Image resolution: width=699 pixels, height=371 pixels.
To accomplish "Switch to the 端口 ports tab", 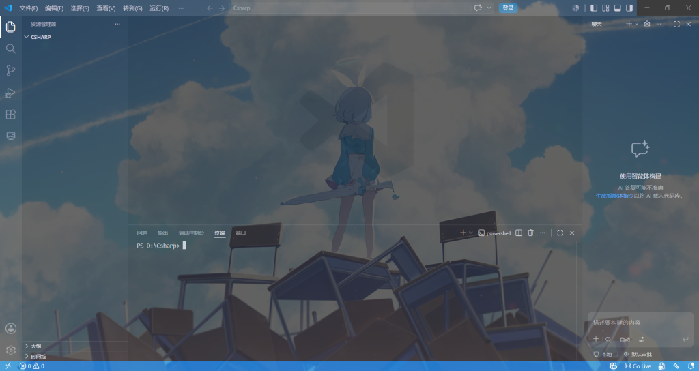I will coord(241,233).
